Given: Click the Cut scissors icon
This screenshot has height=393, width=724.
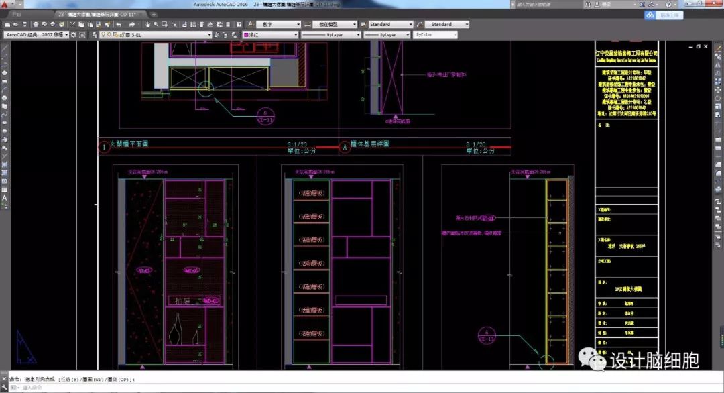Looking at the screenshot, I should coord(70,25).
